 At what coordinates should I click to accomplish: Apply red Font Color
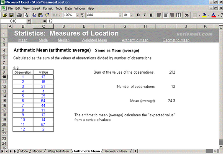pyautogui.click(x=214, y=15)
